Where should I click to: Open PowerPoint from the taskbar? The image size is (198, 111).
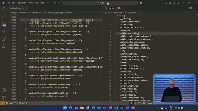point(133,108)
